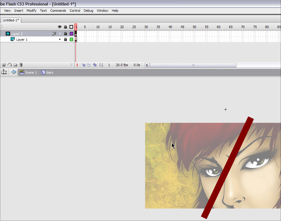Add a motion guide layer
The height and width of the screenshot is (221, 281).
9,65
